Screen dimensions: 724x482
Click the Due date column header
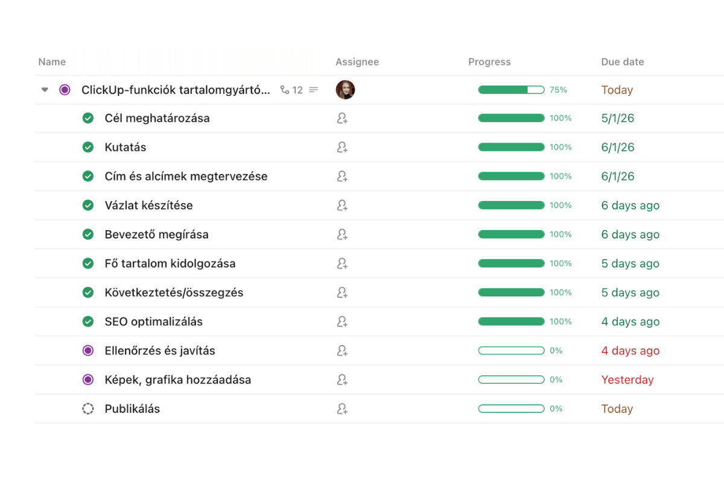tap(622, 61)
